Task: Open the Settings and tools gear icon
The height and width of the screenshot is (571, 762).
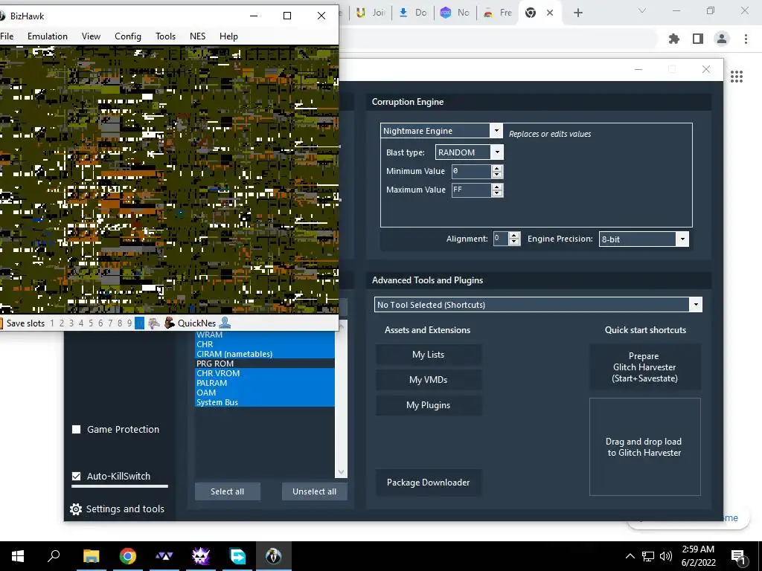Action: point(76,509)
